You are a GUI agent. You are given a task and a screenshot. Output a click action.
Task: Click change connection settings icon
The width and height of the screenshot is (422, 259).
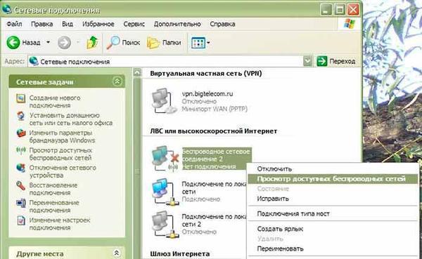click(x=20, y=220)
